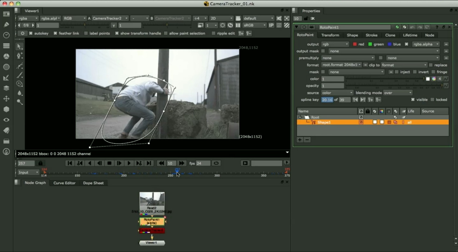Select the arrow selection tool in viewer toolbar
Viewport: 458px width, 252px height.
point(19,46)
